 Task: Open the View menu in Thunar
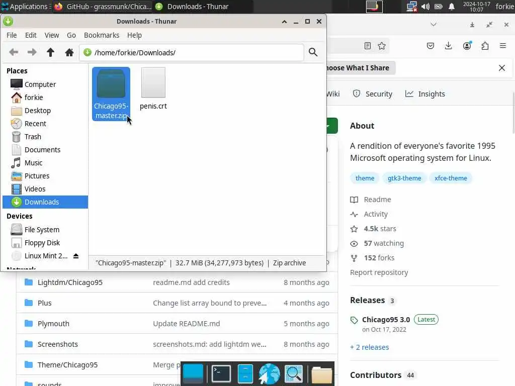tap(52, 35)
